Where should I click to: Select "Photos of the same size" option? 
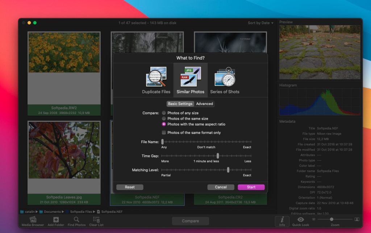pos(164,119)
